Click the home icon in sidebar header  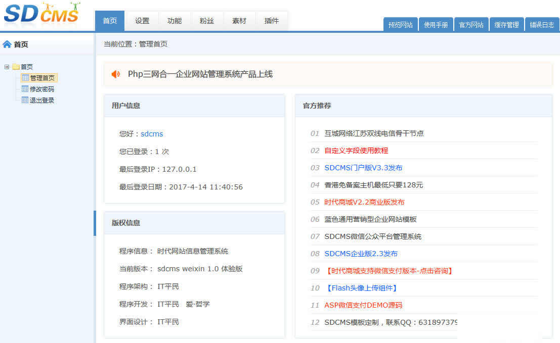click(x=7, y=44)
